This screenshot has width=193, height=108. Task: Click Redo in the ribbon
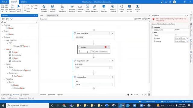pyautogui.click(x=34, y=8)
